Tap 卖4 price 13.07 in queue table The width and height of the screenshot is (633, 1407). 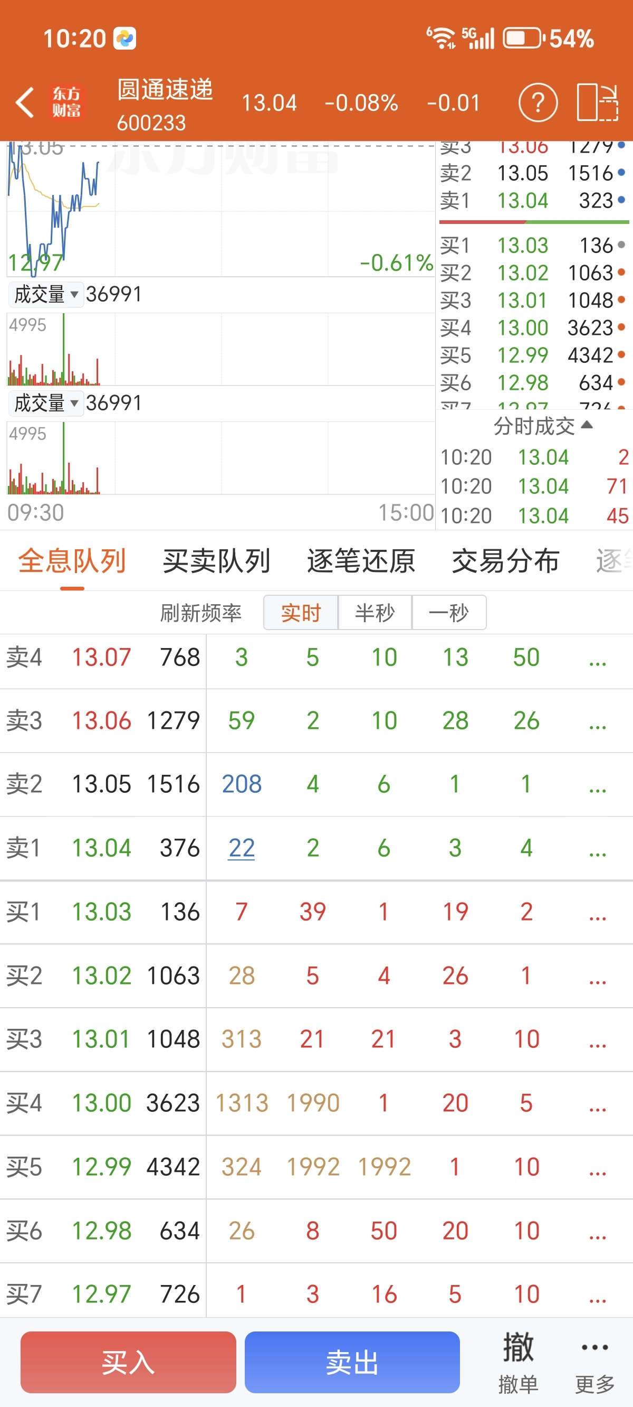[x=101, y=657]
